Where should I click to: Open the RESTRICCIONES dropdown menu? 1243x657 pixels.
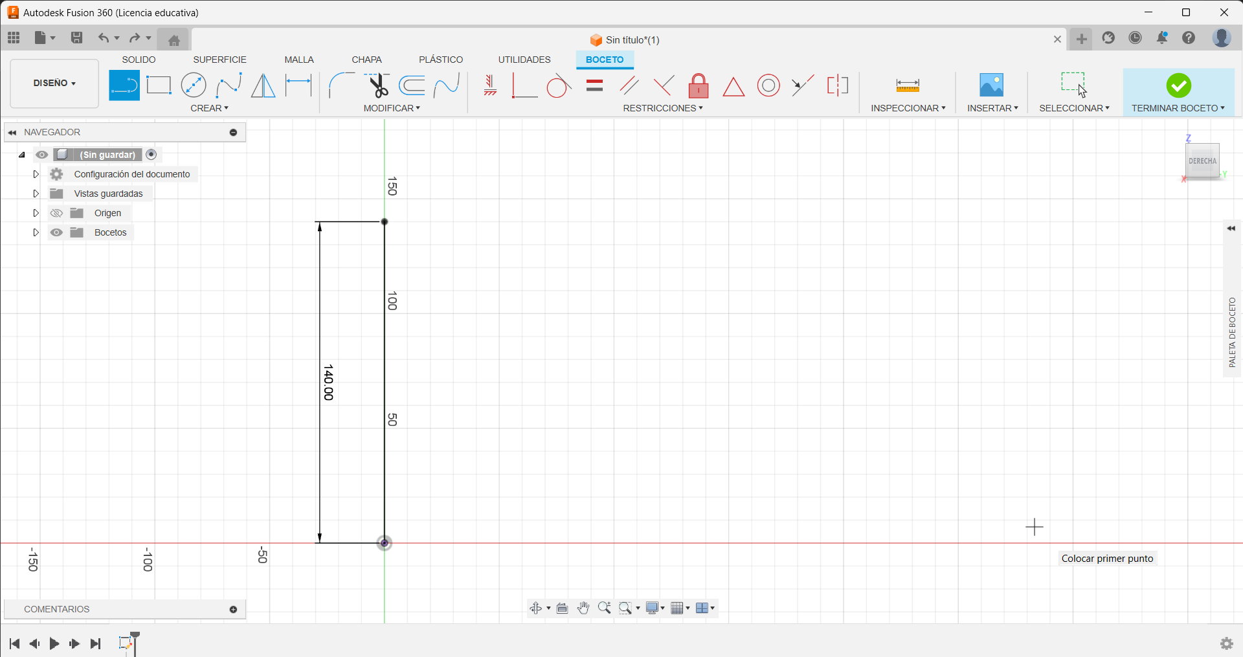tap(663, 108)
